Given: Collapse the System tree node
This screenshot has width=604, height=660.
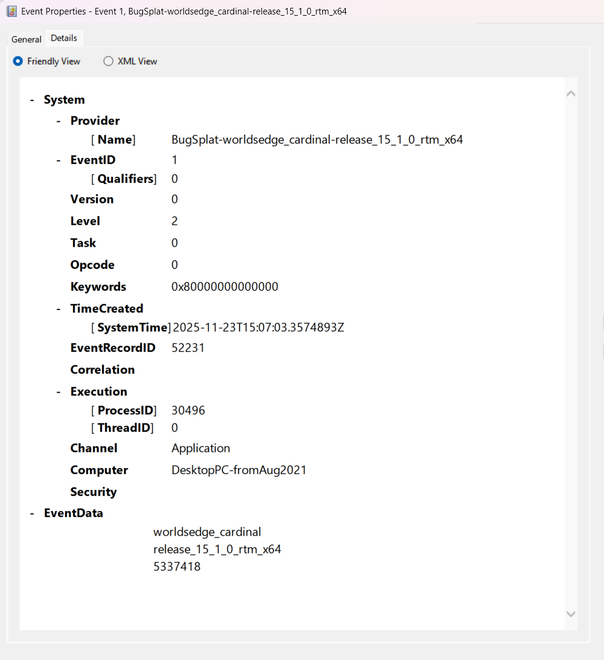Looking at the screenshot, I should (x=32, y=100).
